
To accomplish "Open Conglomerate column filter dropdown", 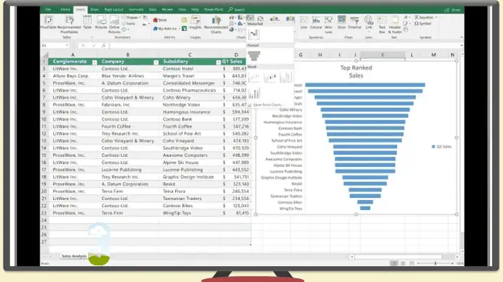I will 94,62.
